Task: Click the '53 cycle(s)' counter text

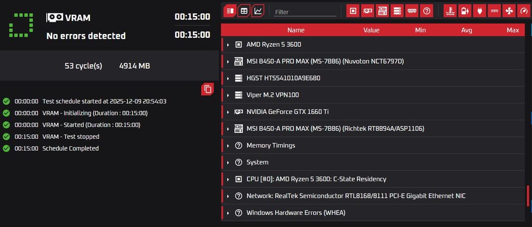Action: tap(84, 66)
